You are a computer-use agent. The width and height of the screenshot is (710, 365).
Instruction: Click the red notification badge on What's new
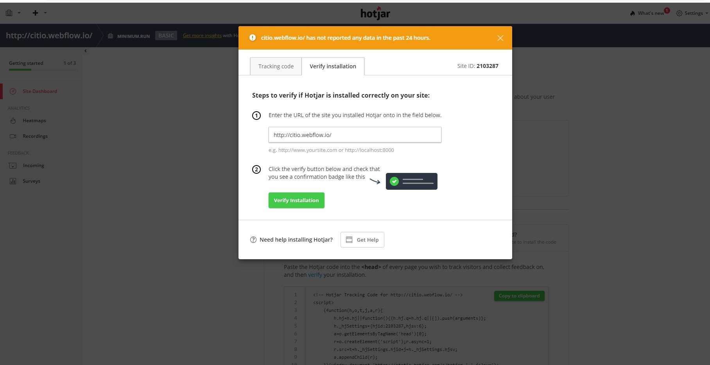(x=667, y=11)
